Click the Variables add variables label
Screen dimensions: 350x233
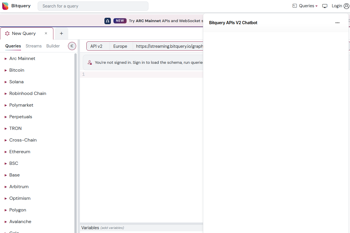click(103, 228)
